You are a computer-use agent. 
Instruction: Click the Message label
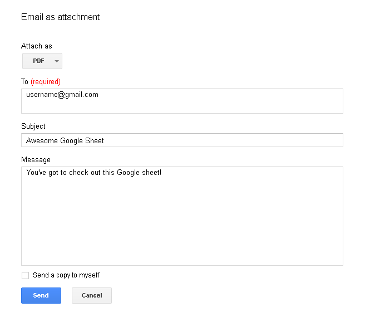pyautogui.click(x=36, y=160)
